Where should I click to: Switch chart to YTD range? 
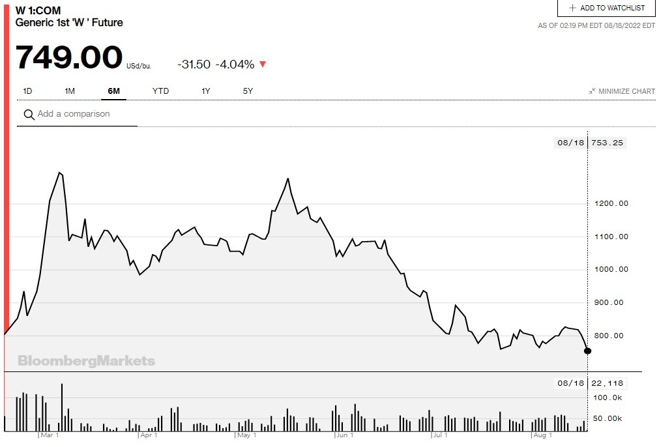[160, 91]
